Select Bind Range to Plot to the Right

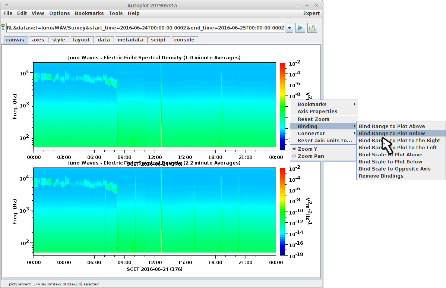coord(401,140)
